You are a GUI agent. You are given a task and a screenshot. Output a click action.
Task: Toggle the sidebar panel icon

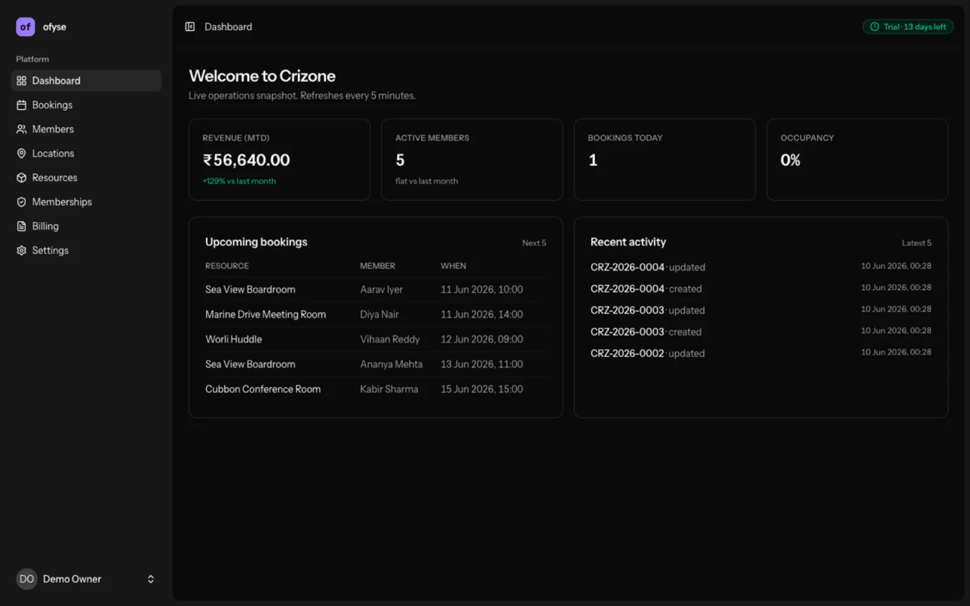[x=190, y=27]
